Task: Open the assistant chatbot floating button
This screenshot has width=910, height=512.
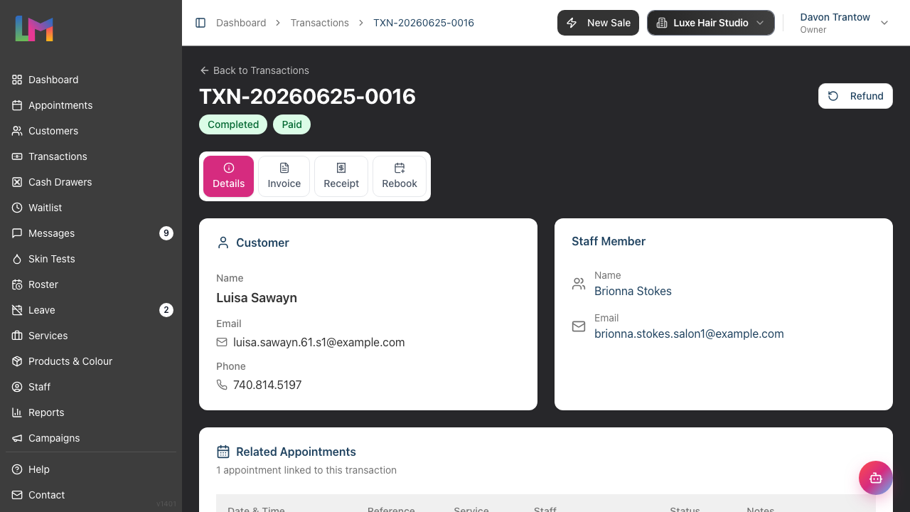Action: click(x=876, y=478)
